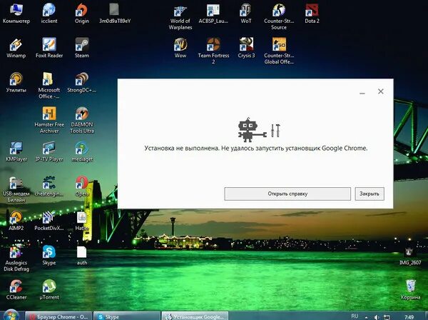Click the Открыть справку button

tap(287, 194)
